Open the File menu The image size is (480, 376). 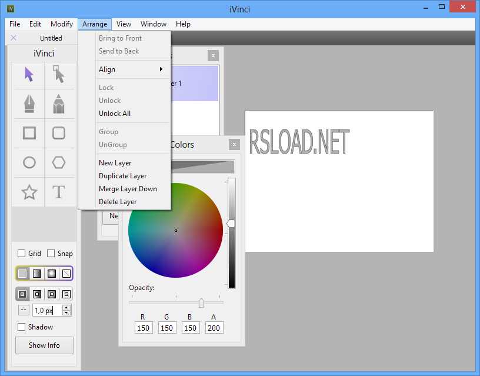(15, 24)
